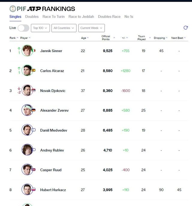Open the Current Week dropdown
Viewport: 192px width, 206px height.
[x=91, y=28]
